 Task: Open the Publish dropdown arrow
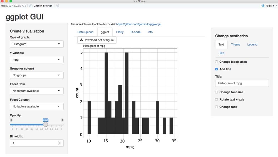click(x=276, y=6)
